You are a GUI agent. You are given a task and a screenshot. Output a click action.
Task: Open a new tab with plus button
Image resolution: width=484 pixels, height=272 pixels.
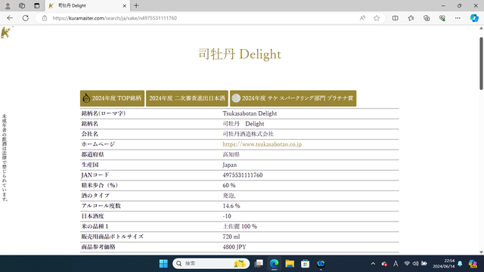[136, 5]
